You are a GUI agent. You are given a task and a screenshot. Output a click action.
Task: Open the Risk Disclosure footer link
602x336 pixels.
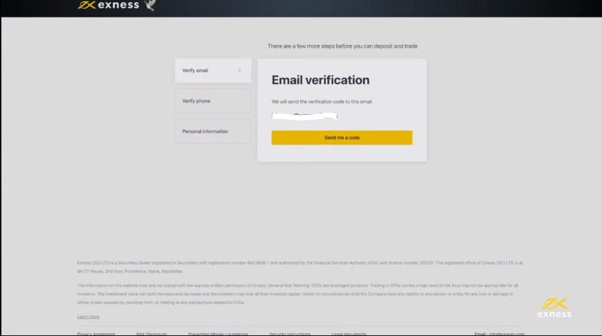tap(151, 334)
